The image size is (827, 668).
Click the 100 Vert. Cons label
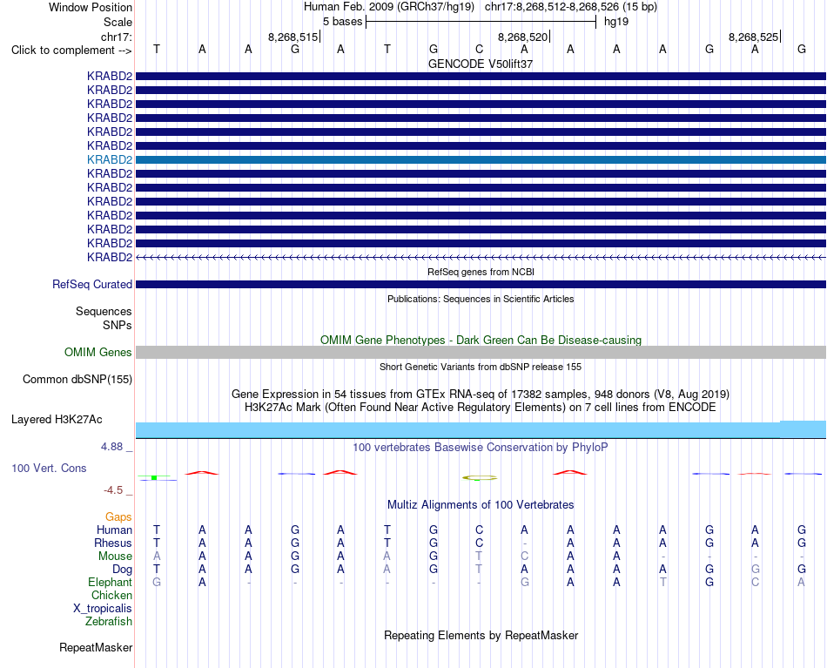(x=49, y=468)
